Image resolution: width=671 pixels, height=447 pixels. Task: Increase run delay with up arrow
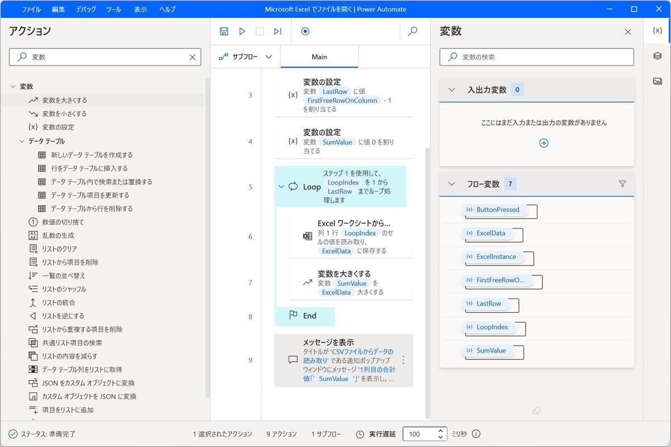coord(441,431)
